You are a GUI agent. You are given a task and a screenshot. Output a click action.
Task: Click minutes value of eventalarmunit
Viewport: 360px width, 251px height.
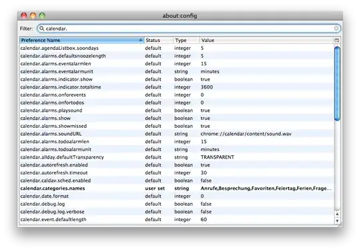point(210,71)
